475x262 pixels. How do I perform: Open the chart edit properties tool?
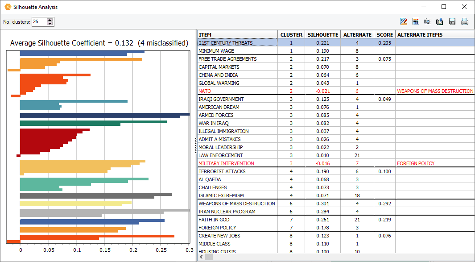pyautogui.click(x=404, y=21)
